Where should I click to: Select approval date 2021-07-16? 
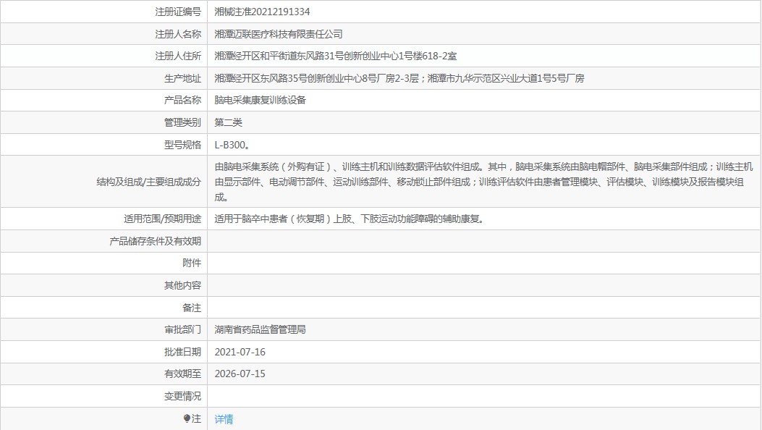tap(240, 352)
